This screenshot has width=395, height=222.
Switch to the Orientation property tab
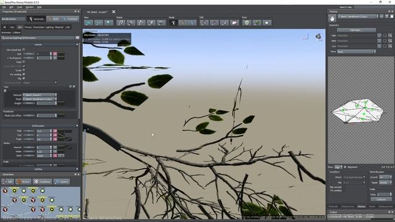click(x=38, y=27)
